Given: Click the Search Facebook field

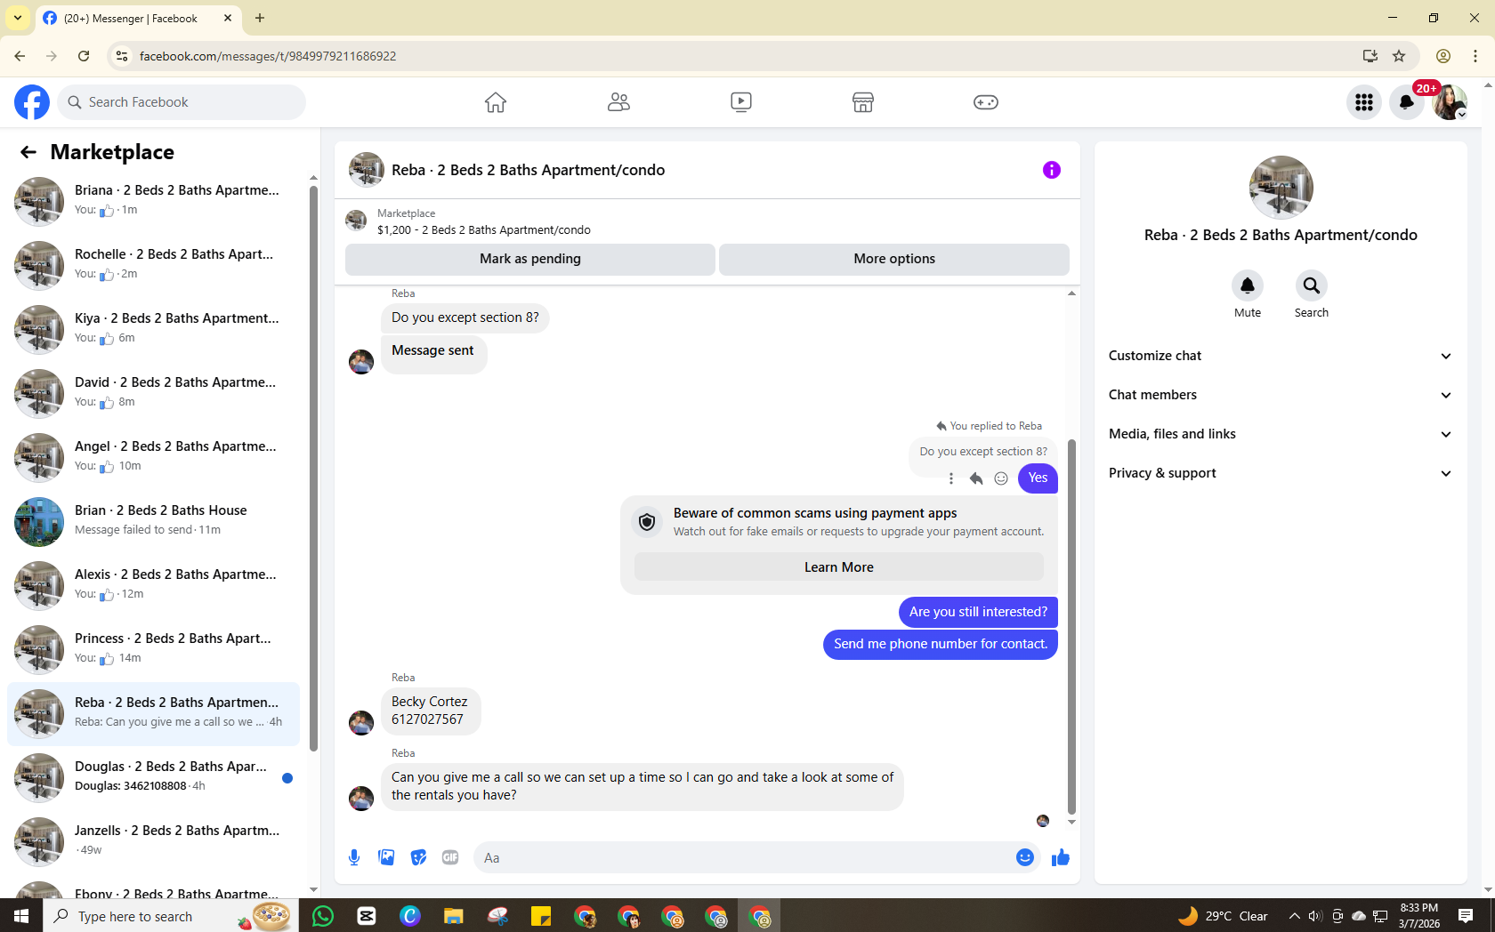Looking at the screenshot, I should tap(182, 102).
